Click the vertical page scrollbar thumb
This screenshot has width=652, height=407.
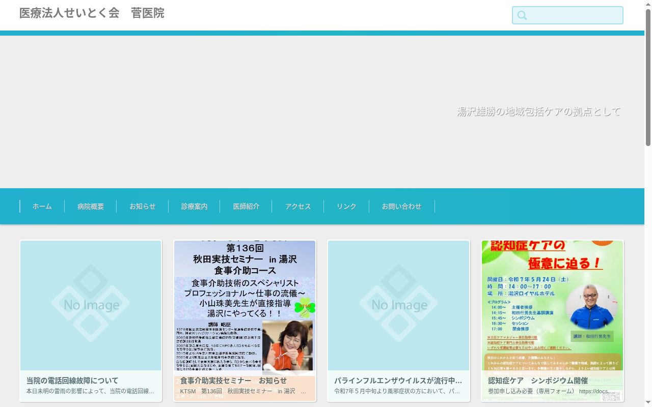click(648, 76)
